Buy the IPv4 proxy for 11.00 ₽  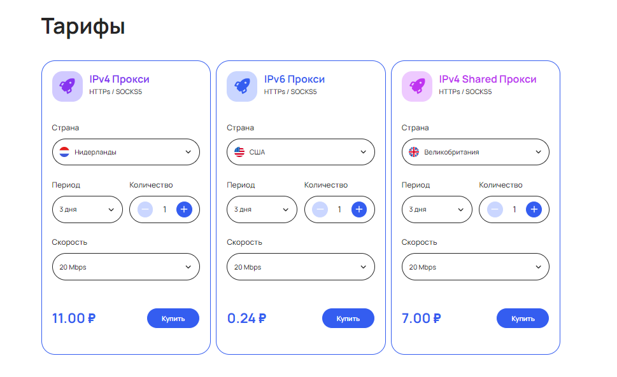[173, 319]
